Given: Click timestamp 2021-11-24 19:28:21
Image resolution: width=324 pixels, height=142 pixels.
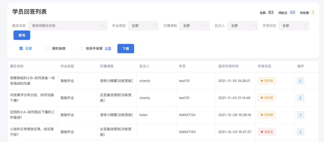Looking at the screenshot, I should 234,81.
